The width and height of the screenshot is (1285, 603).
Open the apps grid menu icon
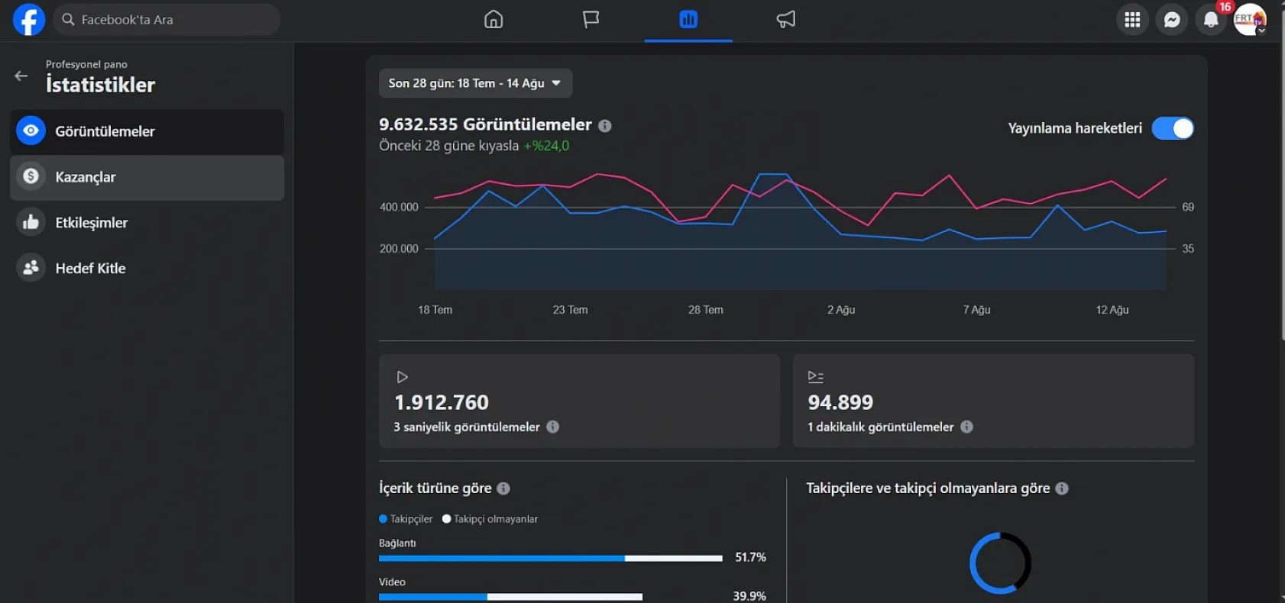point(1132,20)
